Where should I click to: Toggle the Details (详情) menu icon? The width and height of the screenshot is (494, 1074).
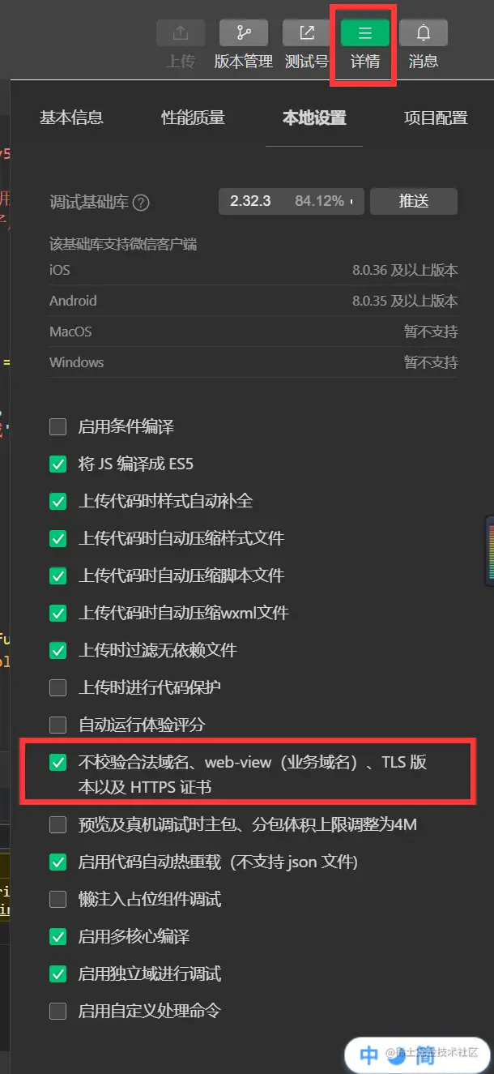coord(365,33)
